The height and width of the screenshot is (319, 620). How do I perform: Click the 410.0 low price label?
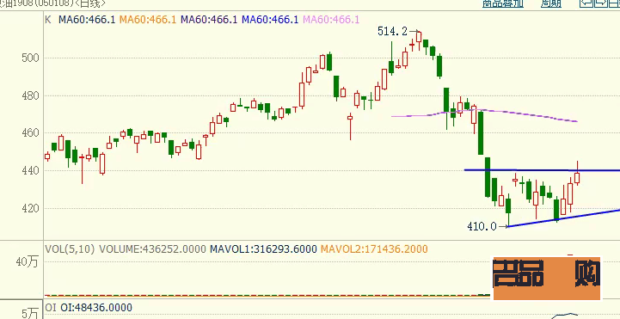pos(482,226)
